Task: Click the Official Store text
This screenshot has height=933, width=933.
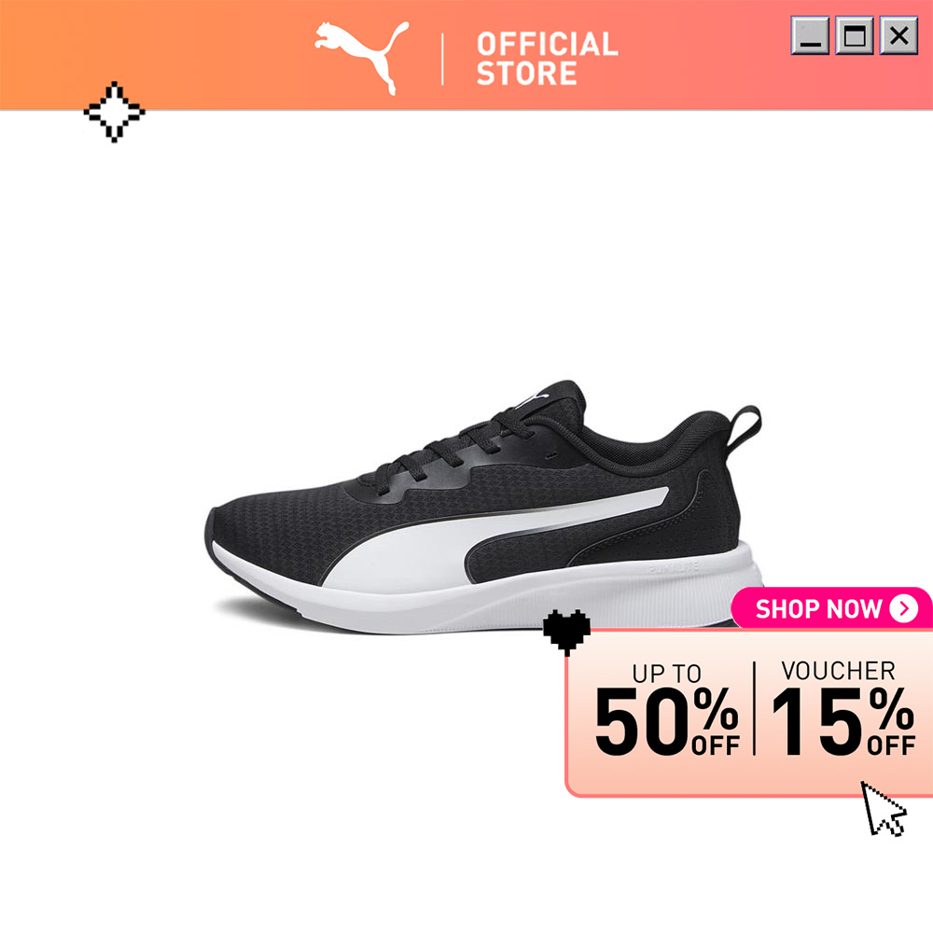Action: click(x=547, y=59)
